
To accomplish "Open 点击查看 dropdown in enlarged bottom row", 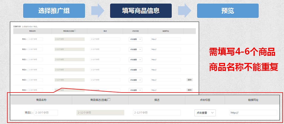I will (205, 113).
